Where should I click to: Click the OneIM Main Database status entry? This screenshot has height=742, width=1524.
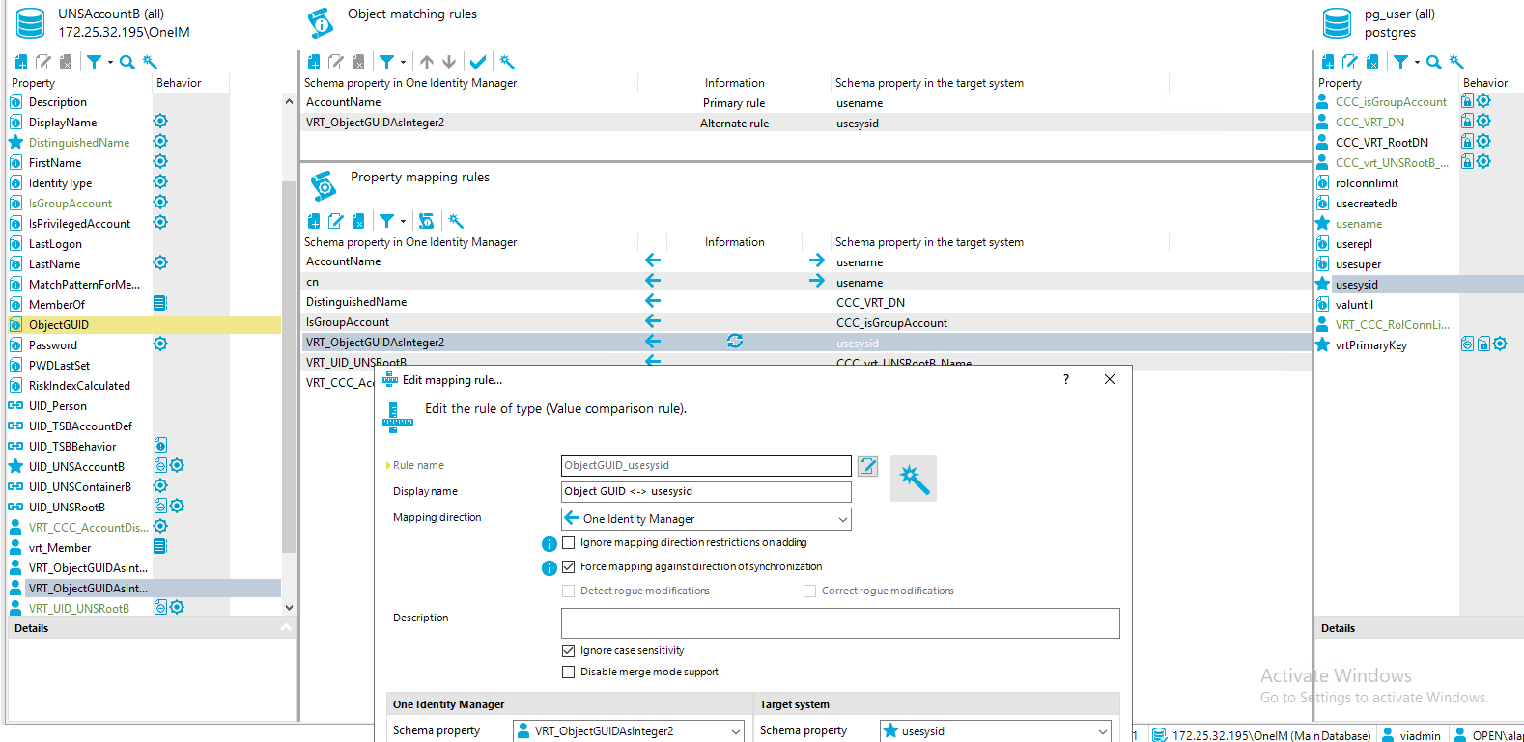click(1261, 735)
